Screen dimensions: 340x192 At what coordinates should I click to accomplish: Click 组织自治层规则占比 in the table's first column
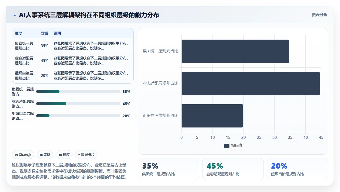click(24, 76)
